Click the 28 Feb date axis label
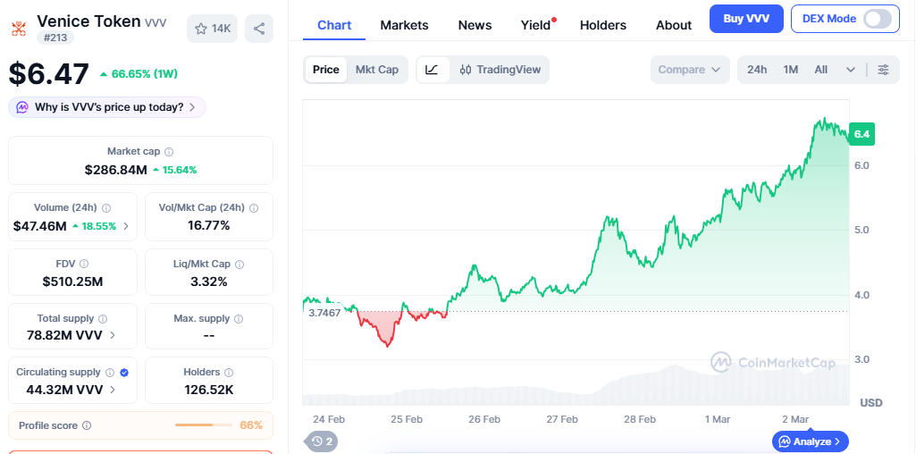This screenshot has width=916, height=454. click(x=640, y=419)
